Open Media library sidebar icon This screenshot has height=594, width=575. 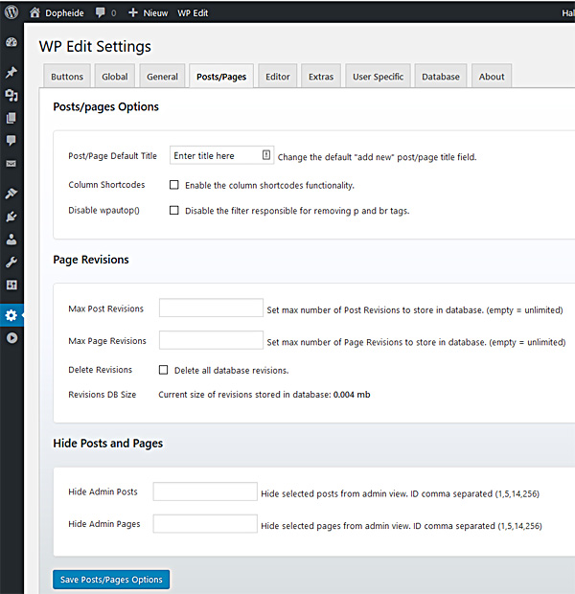[x=11, y=95]
